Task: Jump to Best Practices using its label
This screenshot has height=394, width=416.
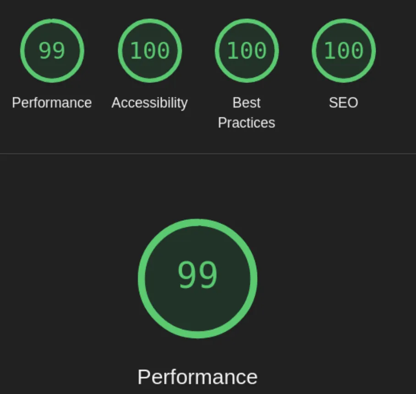Action: 246,112
